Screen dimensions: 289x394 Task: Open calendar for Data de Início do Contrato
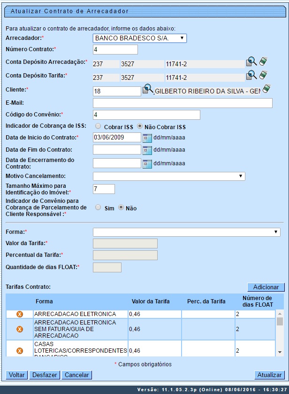pyautogui.click(x=147, y=138)
